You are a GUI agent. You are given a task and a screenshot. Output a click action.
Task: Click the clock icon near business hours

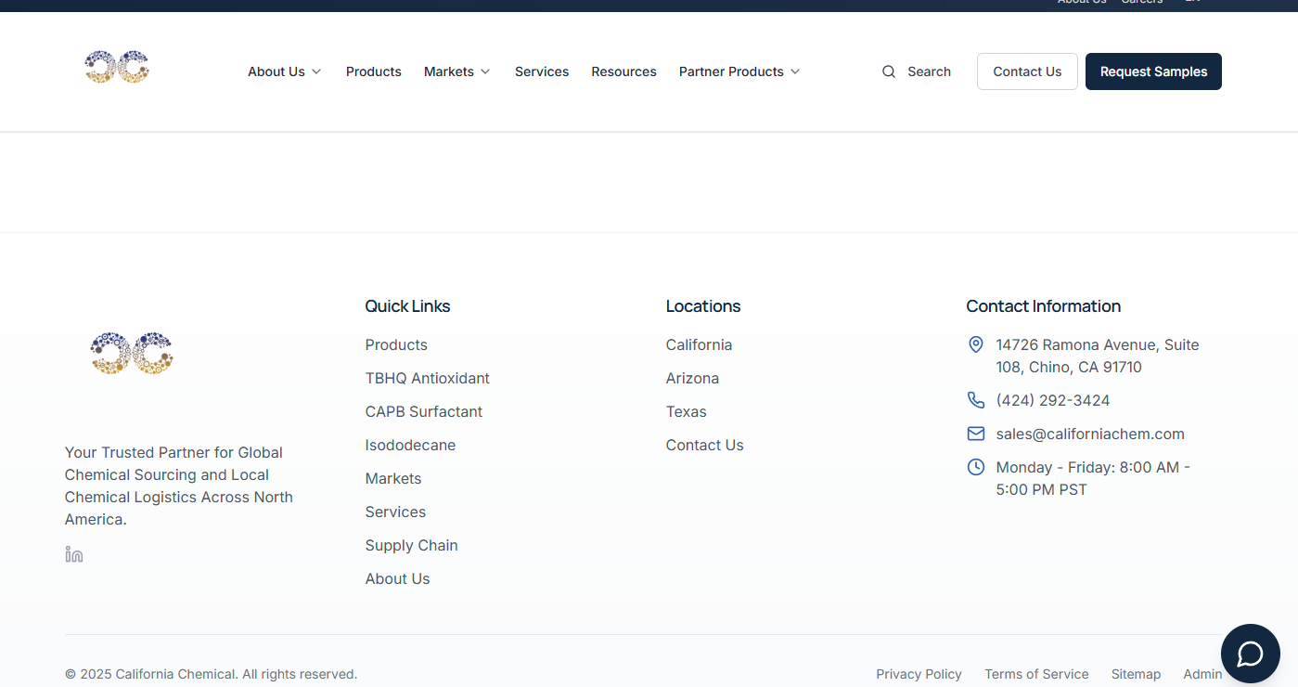(x=975, y=467)
